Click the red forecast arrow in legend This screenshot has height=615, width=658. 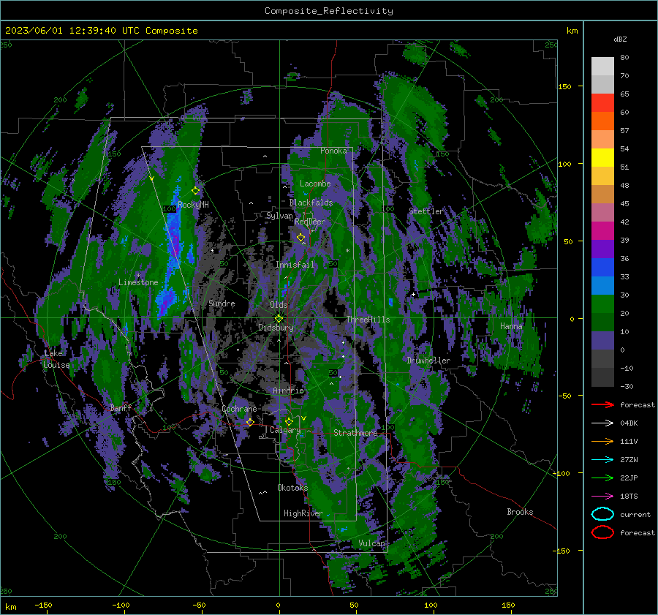coord(602,404)
